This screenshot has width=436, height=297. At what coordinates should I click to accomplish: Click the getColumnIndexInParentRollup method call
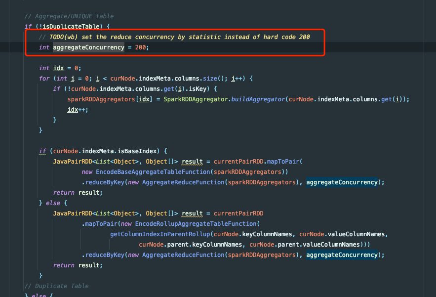[160, 234]
